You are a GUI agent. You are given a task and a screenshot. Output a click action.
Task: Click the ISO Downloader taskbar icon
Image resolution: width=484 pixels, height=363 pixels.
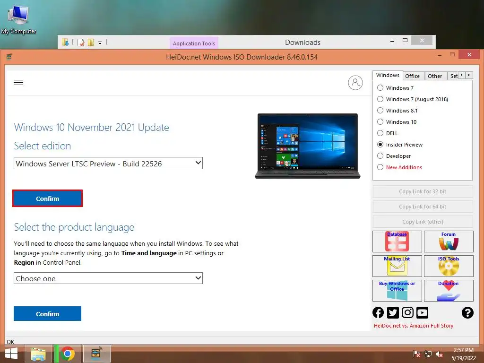[97, 354]
